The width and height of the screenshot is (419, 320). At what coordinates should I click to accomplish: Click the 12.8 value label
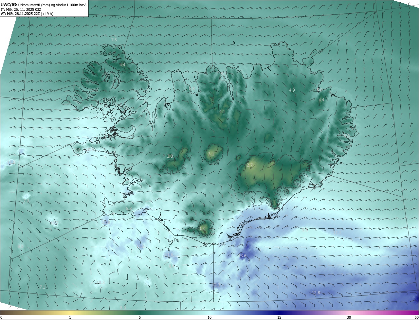(316, 293)
